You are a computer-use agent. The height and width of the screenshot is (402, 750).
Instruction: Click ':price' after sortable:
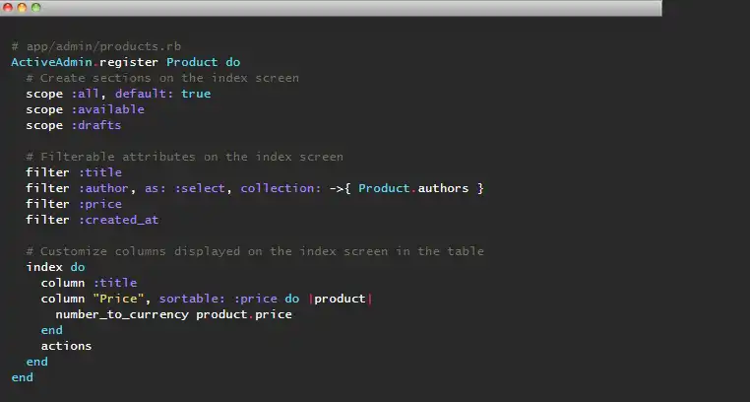point(256,299)
